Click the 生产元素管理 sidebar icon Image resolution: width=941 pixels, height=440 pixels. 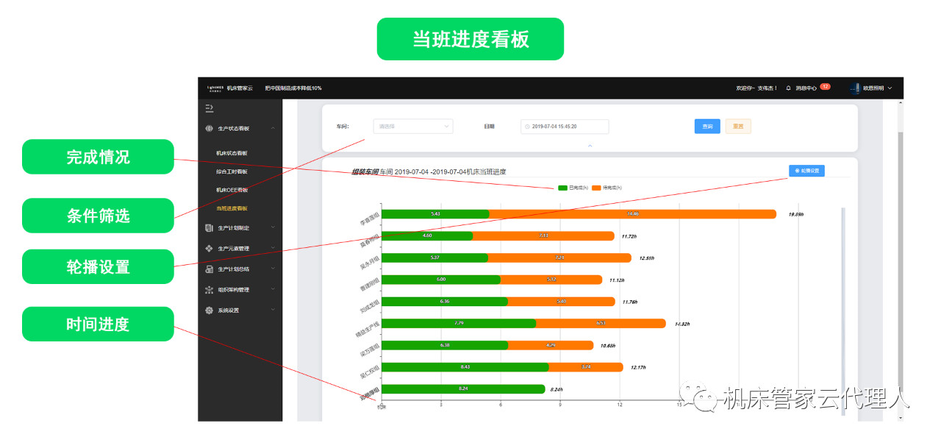click(210, 249)
